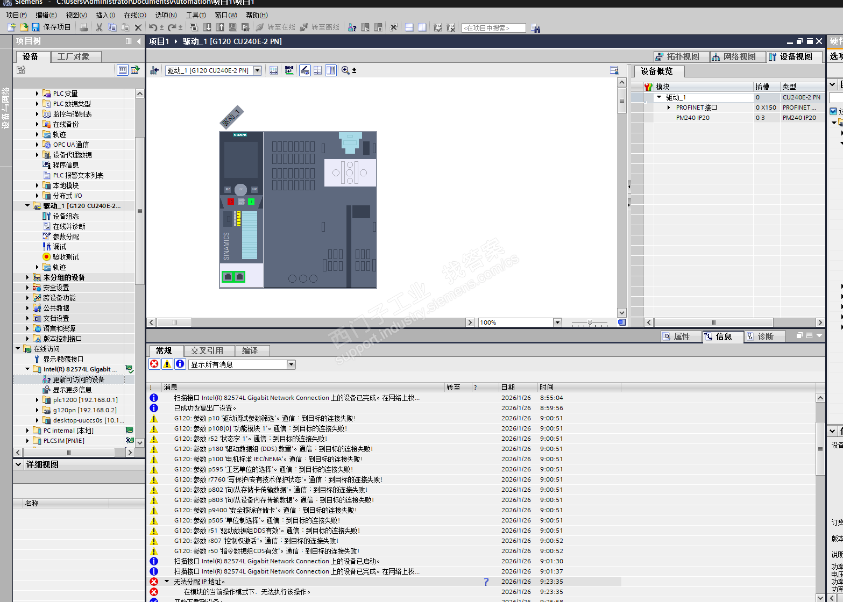Expand the 未分组的设备 tree node

click(x=27, y=277)
